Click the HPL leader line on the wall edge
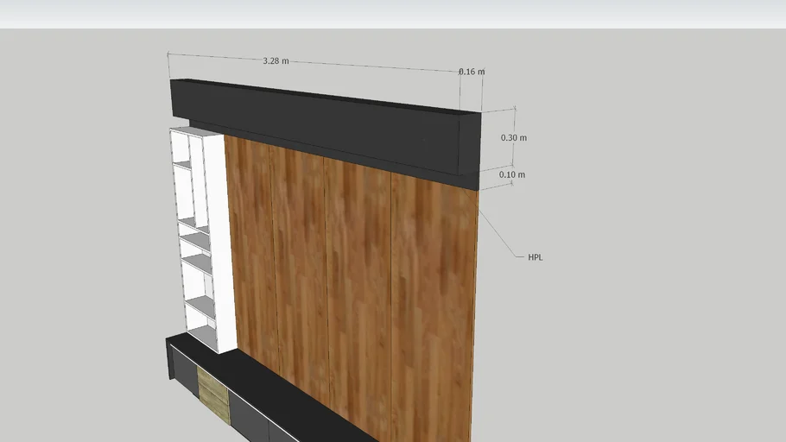 [x=499, y=233]
